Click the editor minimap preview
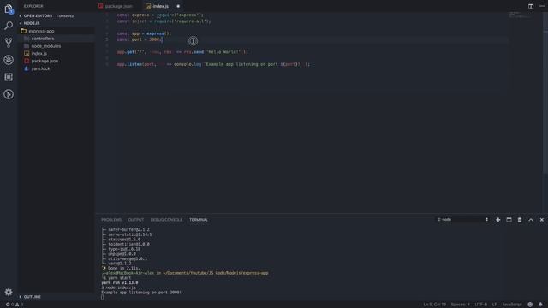548x308 pixels. click(x=520, y=15)
